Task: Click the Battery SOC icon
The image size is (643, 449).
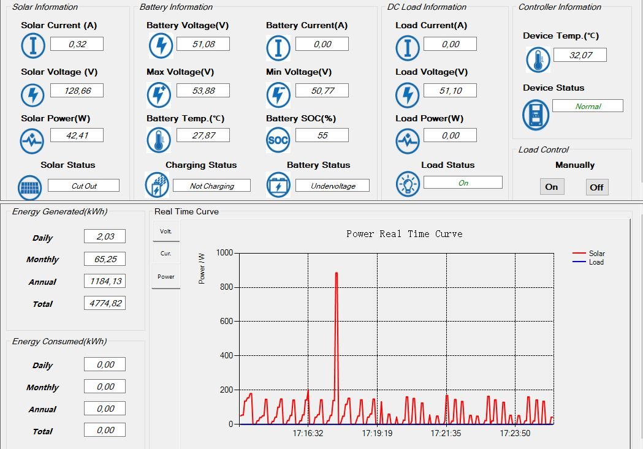Action: [278, 140]
